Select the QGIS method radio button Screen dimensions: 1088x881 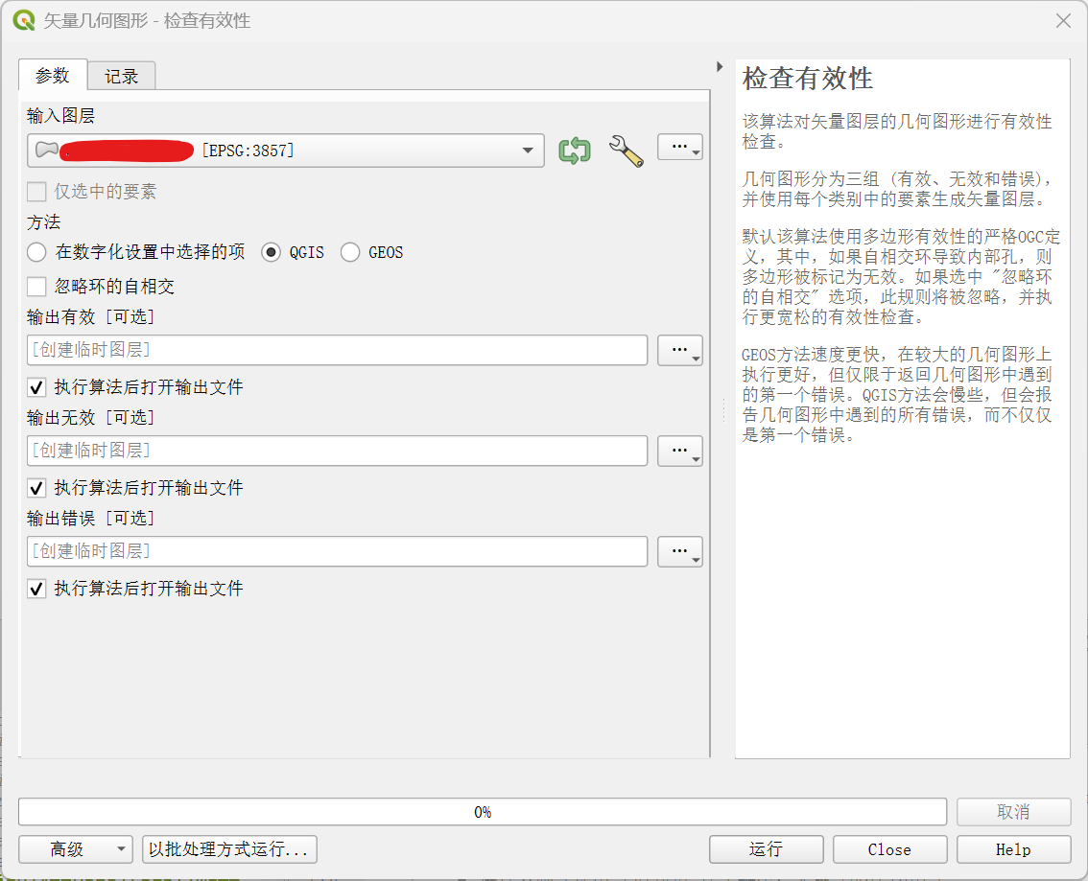[271, 253]
